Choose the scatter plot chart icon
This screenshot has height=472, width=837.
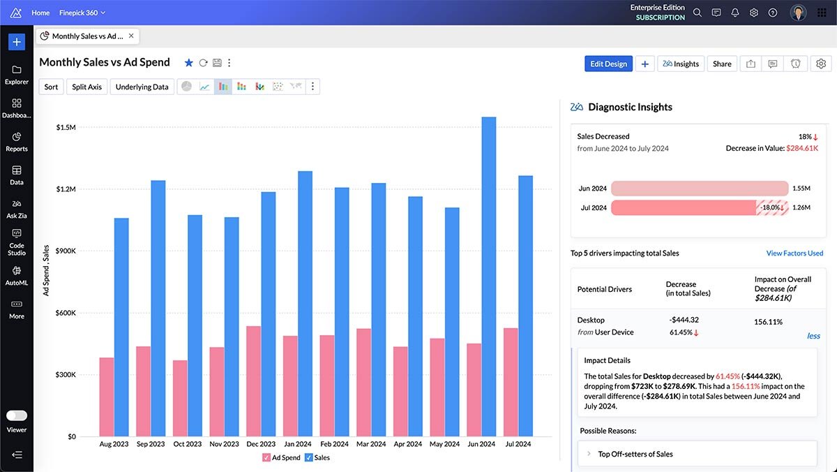tap(278, 87)
